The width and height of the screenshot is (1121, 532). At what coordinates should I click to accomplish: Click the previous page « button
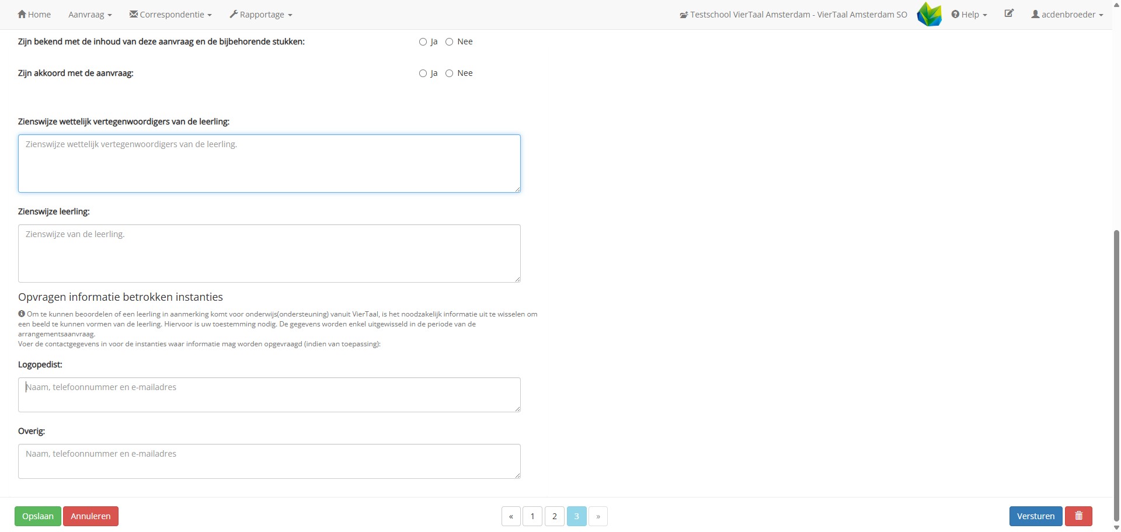click(511, 516)
